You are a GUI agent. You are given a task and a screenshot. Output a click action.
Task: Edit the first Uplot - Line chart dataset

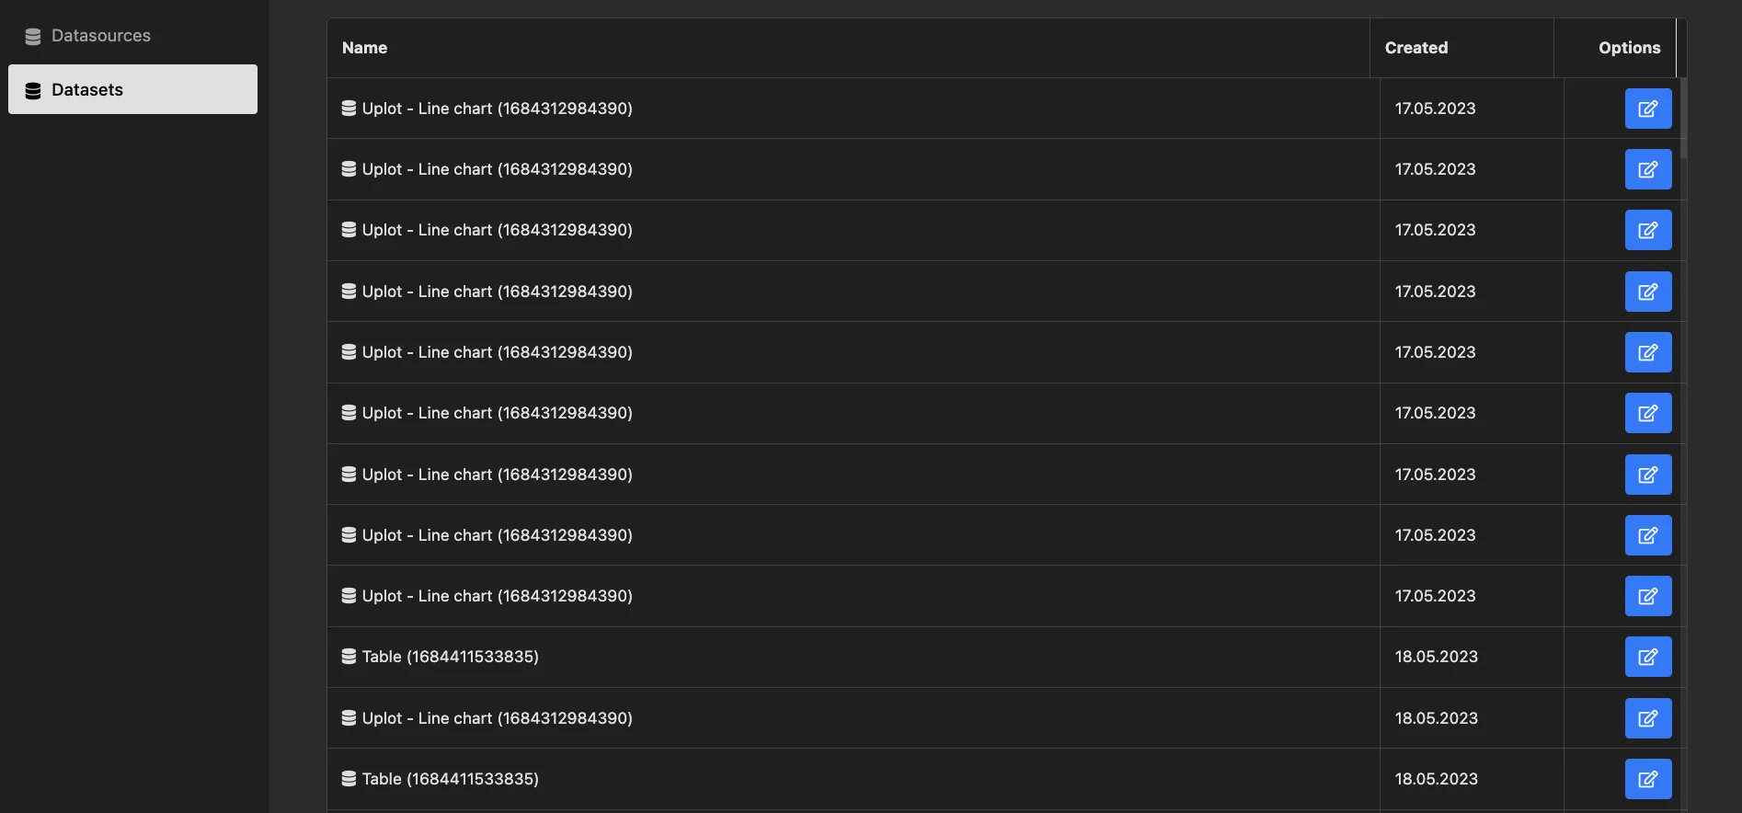(x=1647, y=109)
